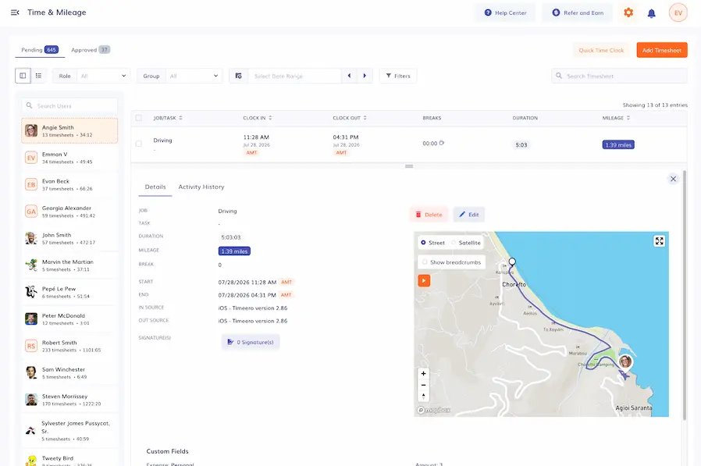This screenshot has width=701, height=466.
Task: Select user Peter McDonald
Action: [69, 319]
